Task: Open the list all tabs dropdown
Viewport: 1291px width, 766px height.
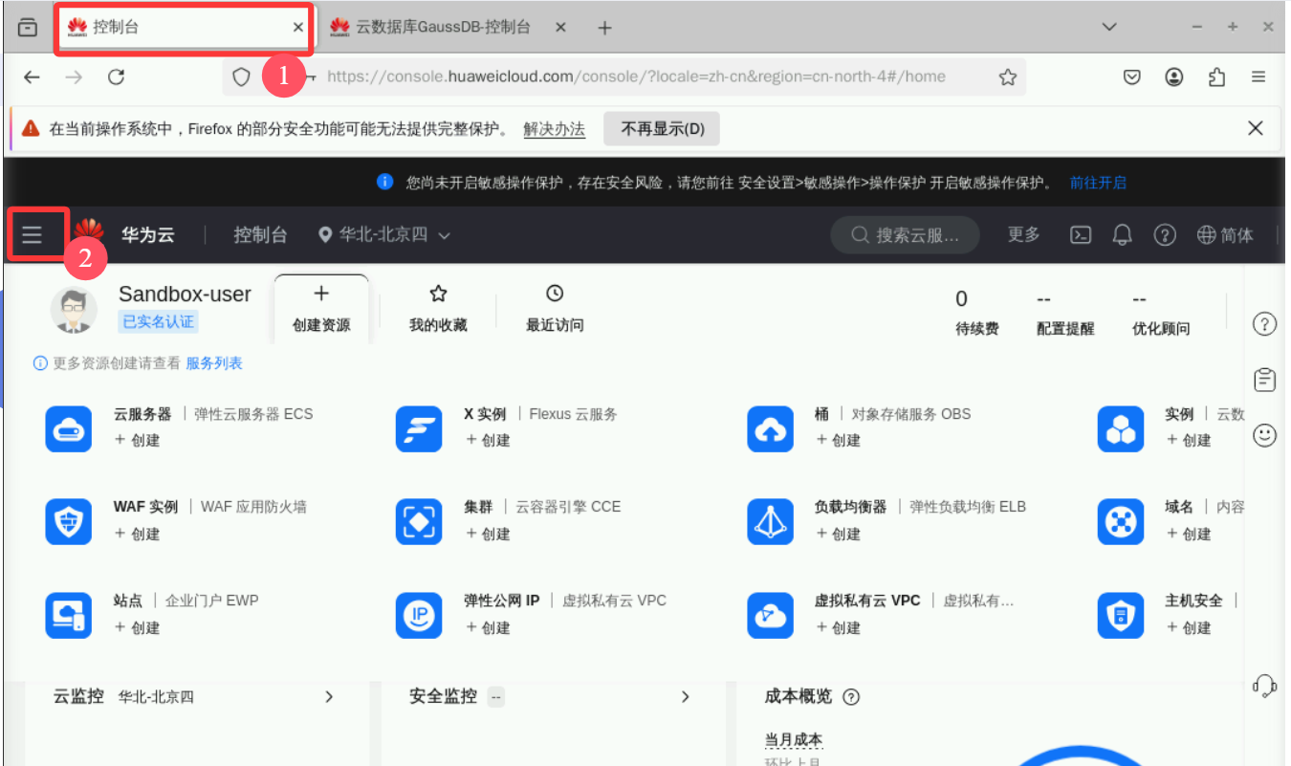Action: (1109, 27)
